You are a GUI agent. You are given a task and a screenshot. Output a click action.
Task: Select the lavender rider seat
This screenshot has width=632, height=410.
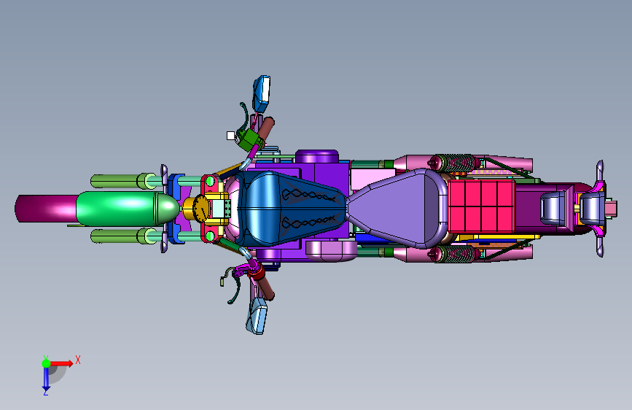coord(397,208)
